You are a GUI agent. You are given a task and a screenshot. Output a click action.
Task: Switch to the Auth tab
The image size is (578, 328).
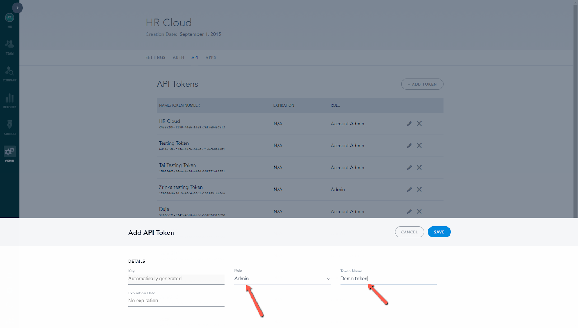(x=178, y=57)
